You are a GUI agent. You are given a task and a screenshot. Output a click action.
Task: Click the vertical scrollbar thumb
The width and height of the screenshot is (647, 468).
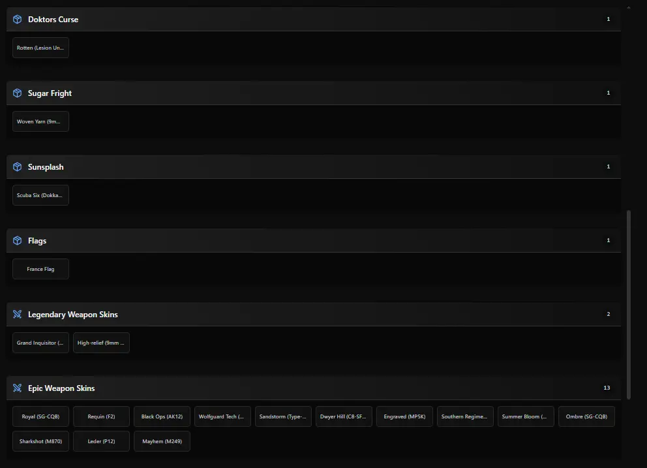629,304
